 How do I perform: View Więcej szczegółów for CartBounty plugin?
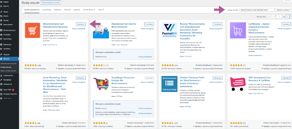click(285, 29)
